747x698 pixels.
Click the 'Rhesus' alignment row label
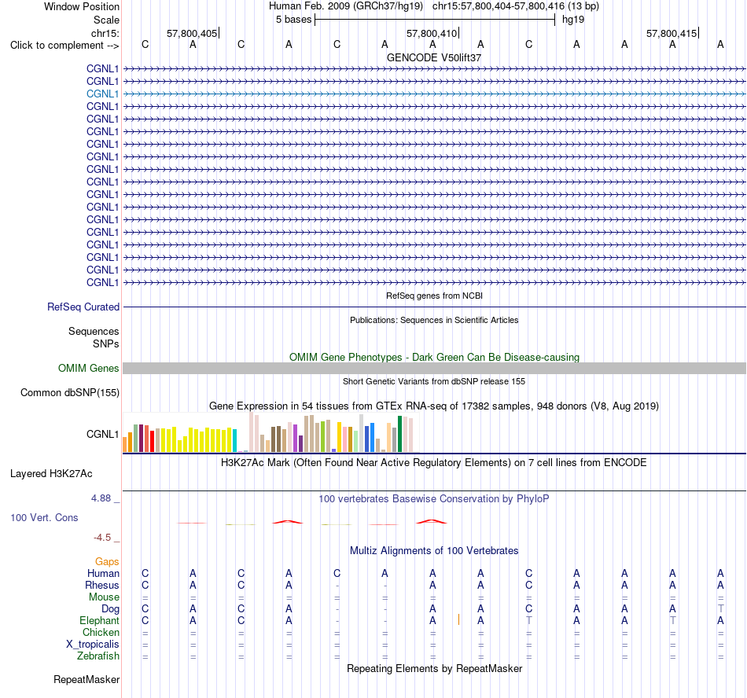[x=102, y=585]
